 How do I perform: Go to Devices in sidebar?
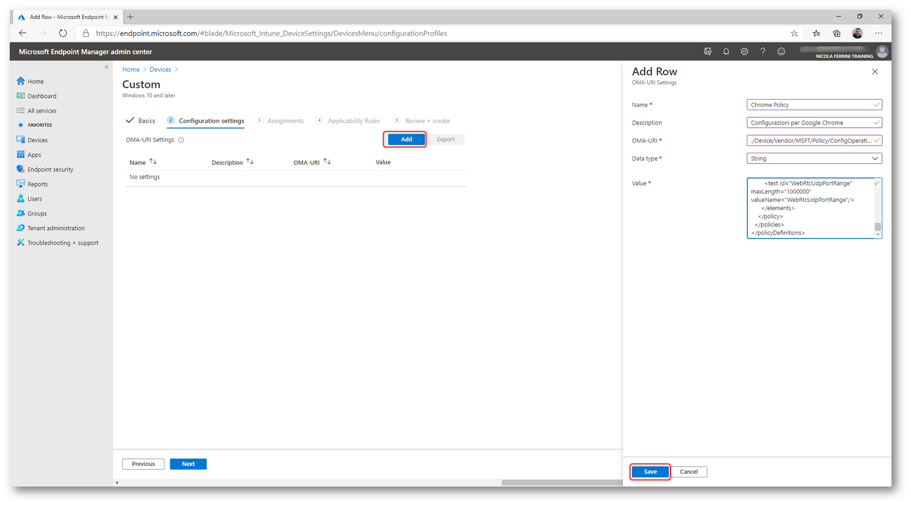click(32, 140)
